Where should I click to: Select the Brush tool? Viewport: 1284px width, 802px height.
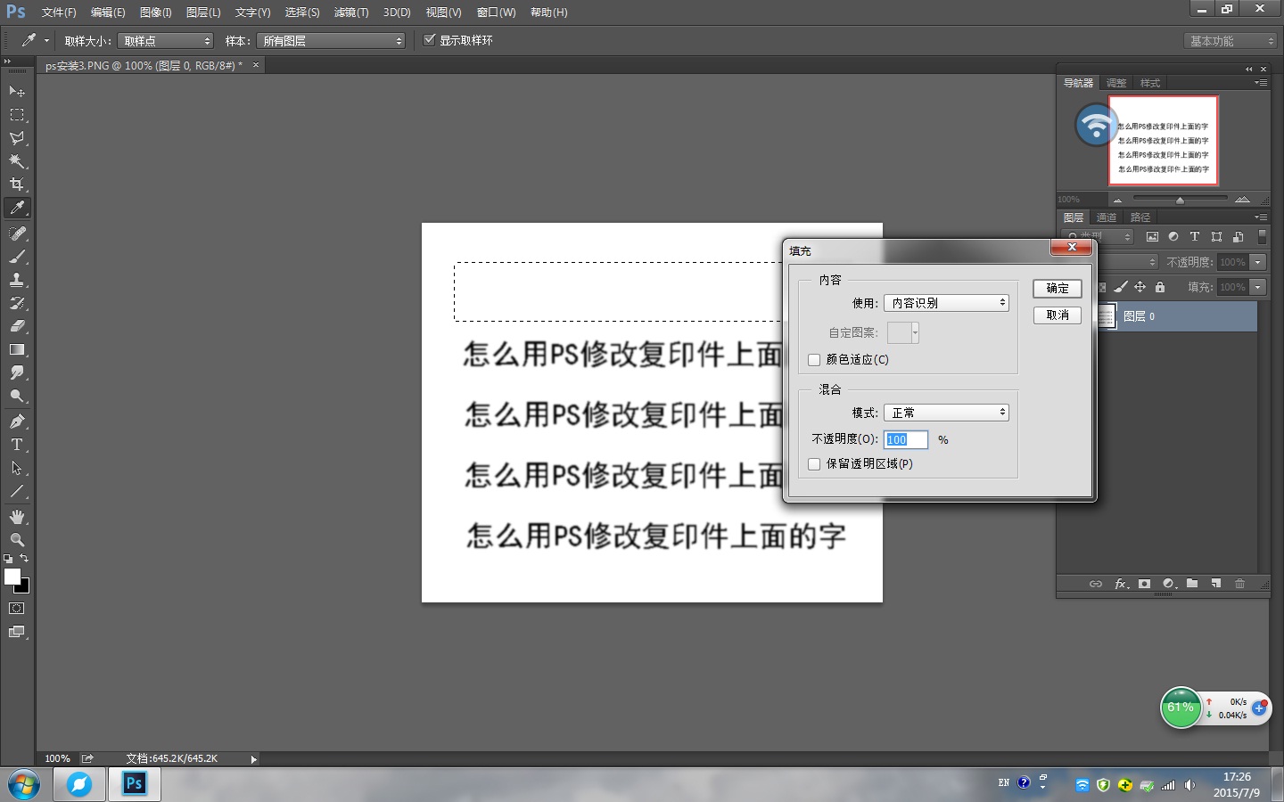pyautogui.click(x=17, y=257)
